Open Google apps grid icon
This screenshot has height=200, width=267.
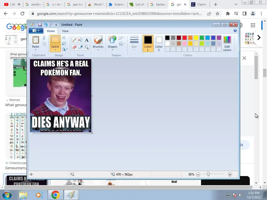(253, 25)
